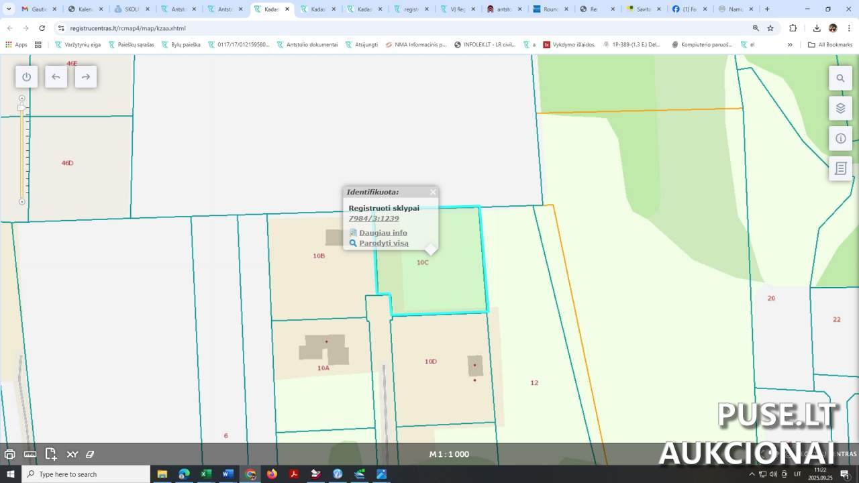Screen dimensions: 859x483
Task: Click the Daugiau info link
Action: [x=383, y=233]
